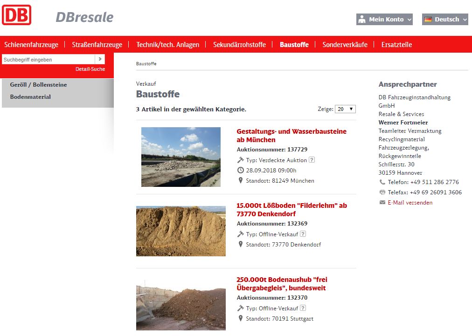This screenshot has width=472, height=336.
Task: Click Standort: 73770 Denkendorf text
Action: pos(283,244)
